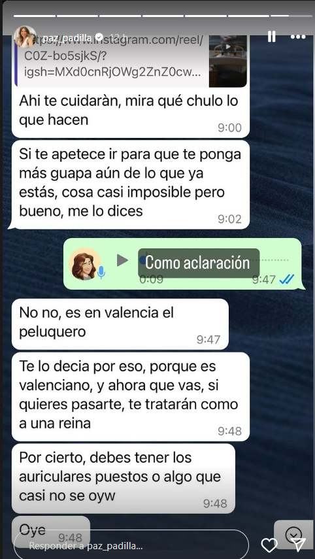Click the blue double-check read receipt
This screenshot has height=559, width=315.
[x=286, y=280]
